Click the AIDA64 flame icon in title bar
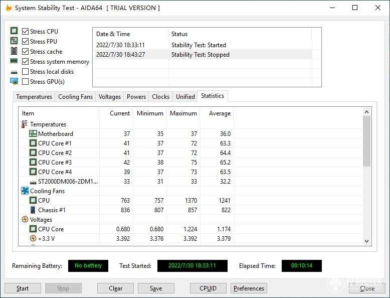390x298 pixels. tap(9, 8)
